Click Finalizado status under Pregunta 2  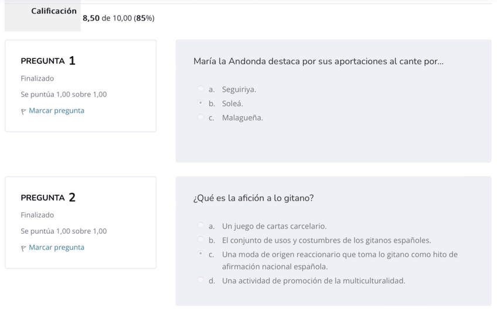[37, 215]
